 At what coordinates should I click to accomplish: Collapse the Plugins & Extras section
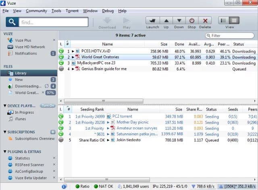click(4, 151)
